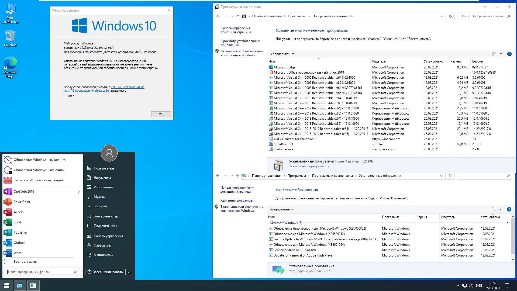Collapse the Microsoft Windows (6) updates group
The height and width of the screenshot is (291, 517).
[507, 223]
